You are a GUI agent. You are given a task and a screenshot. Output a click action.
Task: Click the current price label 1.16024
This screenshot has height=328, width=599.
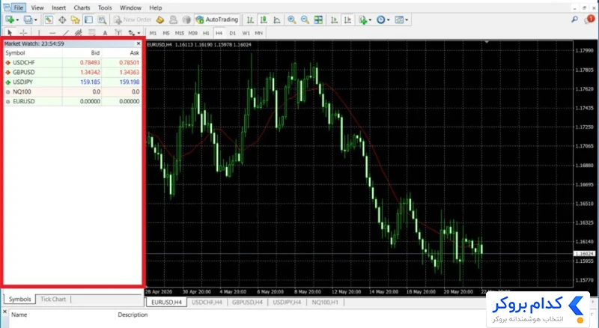point(585,253)
